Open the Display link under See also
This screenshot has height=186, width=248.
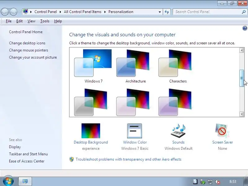coord(15,147)
